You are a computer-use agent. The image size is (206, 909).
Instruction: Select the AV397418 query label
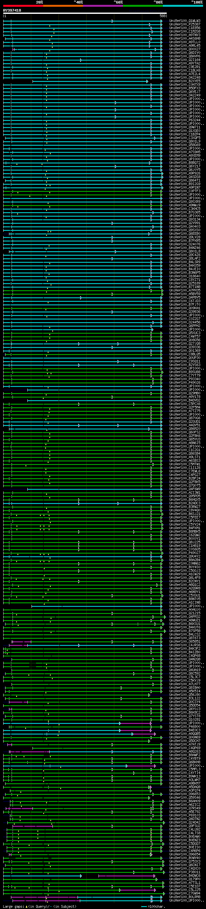point(12,11)
